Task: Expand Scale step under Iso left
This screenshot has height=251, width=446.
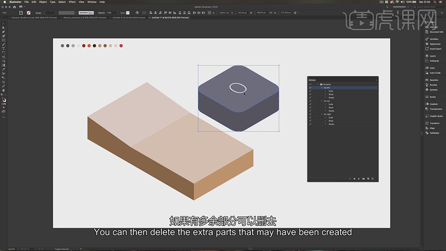Action: (325, 91)
